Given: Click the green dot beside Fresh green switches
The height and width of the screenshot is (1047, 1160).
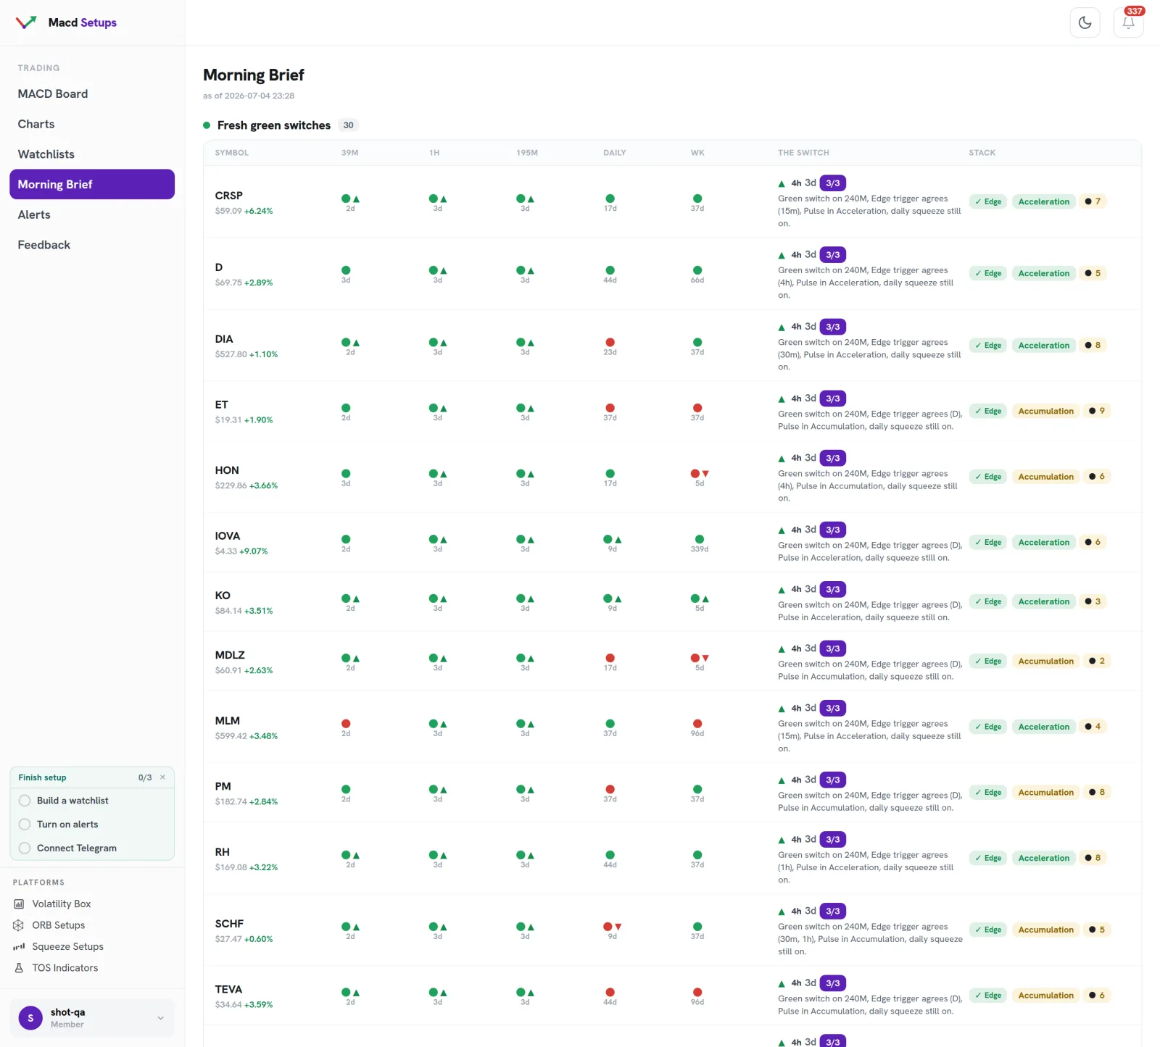Looking at the screenshot, I should tap(207, 125).
